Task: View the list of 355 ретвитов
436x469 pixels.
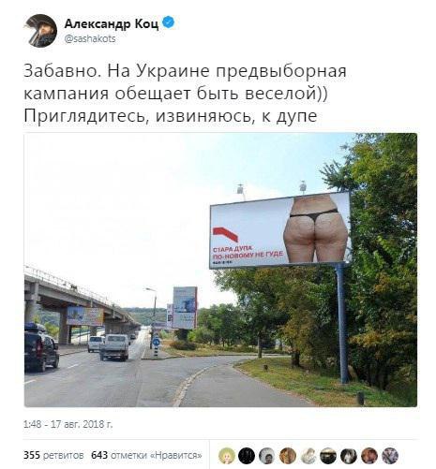Action: (53, 455)
